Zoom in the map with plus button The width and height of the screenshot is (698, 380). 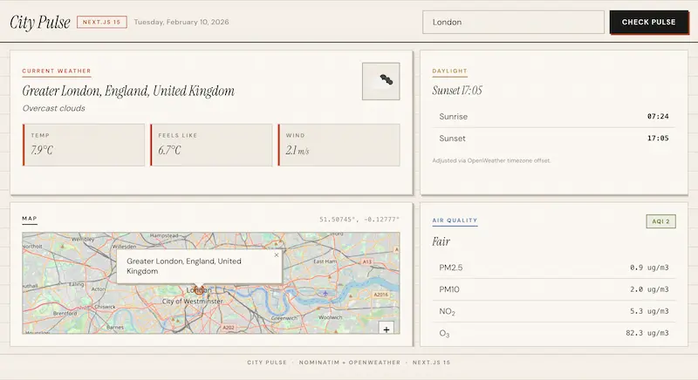(387, 328)
